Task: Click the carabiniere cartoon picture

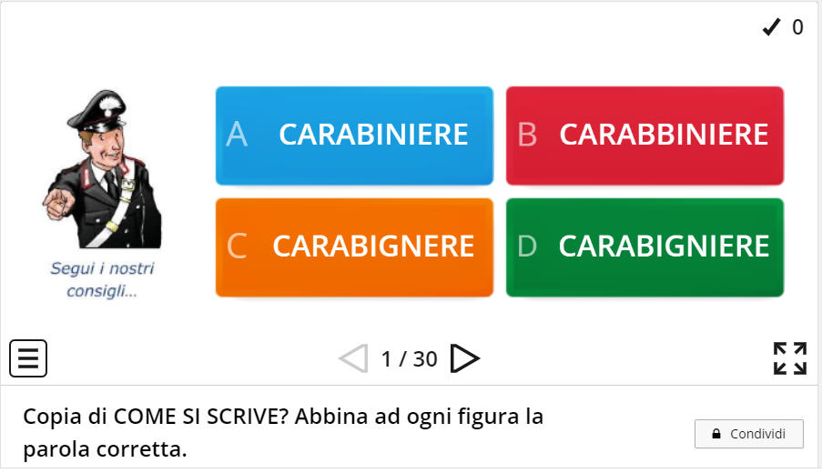Action: (103, 169)
